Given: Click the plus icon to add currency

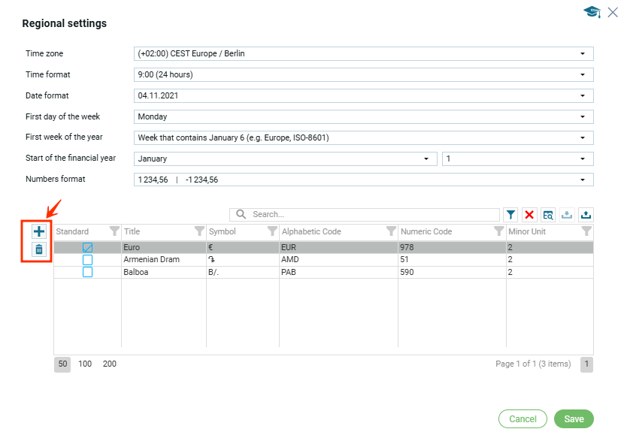Looking at the screenshot, I should (x=39, y=232).
